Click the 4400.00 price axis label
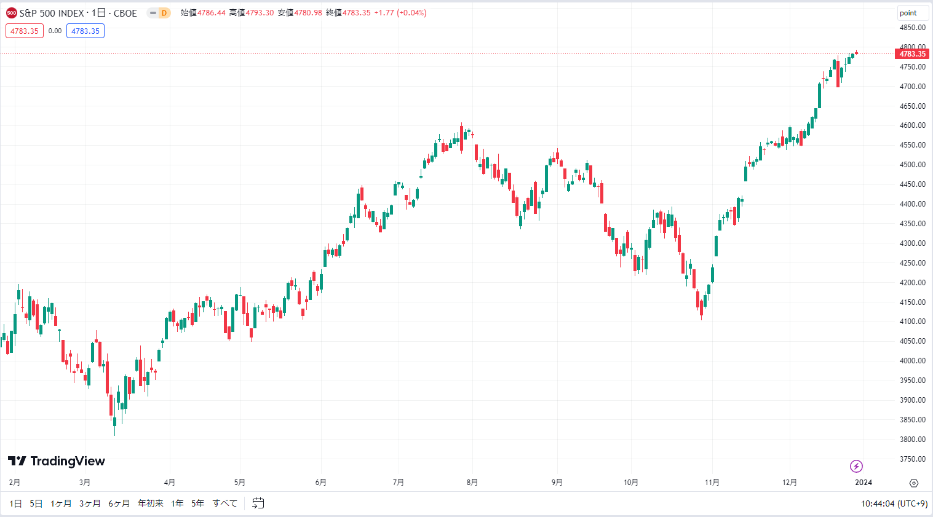 912,204
